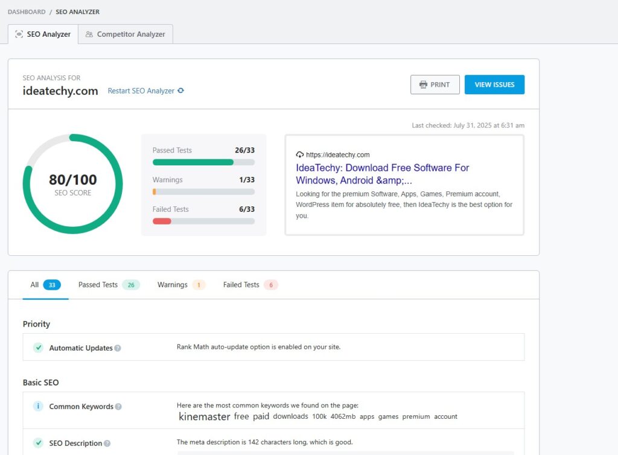Open help tooltip next to SEO Description
This screenshot has height=455, width=618.
pos(107,444)
